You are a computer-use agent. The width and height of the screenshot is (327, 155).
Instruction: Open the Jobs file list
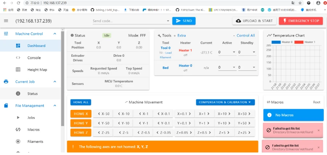click(x=30, y=118)
